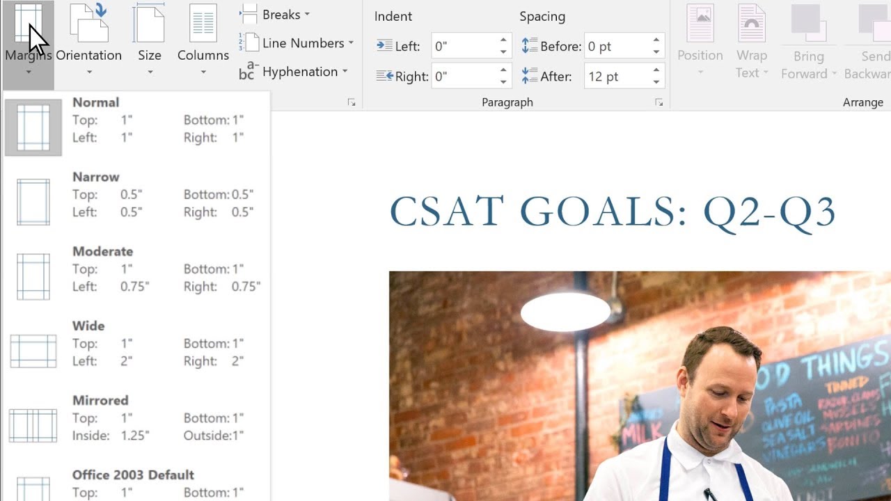Expand the Columns dropdown arrow
Image resolution: width=891 pixels, height=501 pixels.
203,72
